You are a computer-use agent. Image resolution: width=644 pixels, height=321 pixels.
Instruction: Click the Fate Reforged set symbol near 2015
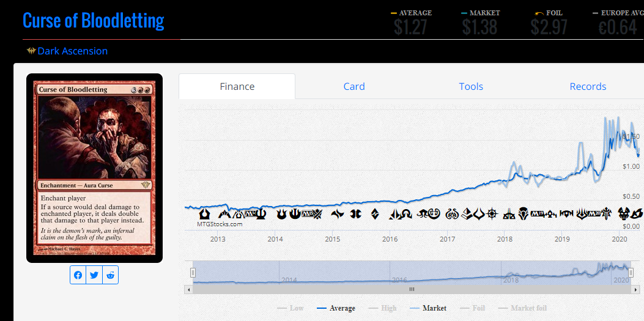coord(338,213)
